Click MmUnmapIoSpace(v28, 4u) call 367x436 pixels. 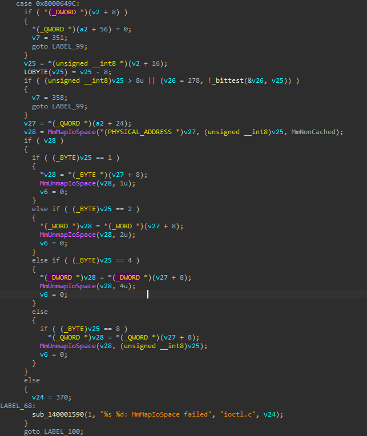(87, 286)
